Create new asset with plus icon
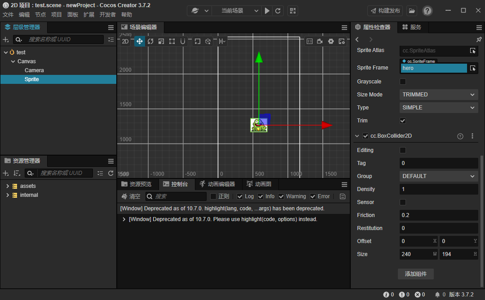 pyautogui.click(x=5, y=174)
